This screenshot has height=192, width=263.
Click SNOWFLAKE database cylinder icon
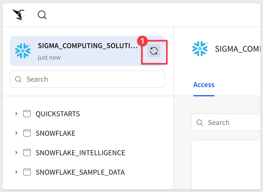pyautogui.click(x=27, y=133)
